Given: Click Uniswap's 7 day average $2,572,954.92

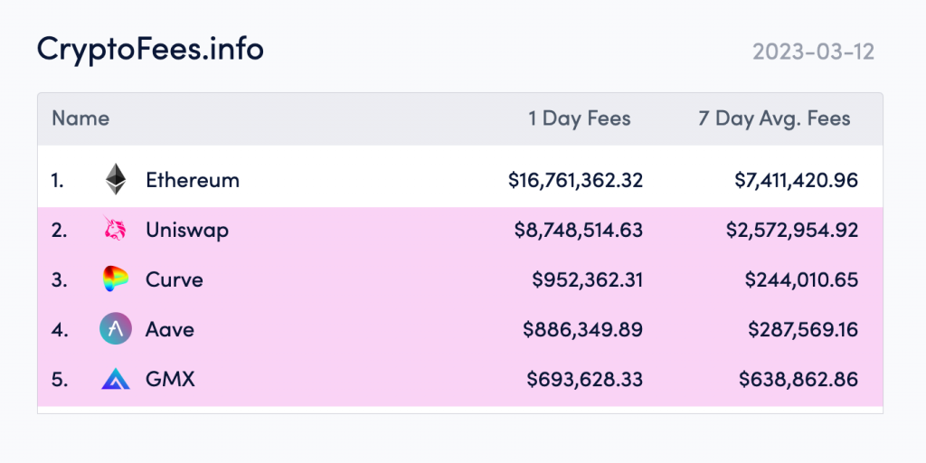Looking at the screenshot, I should pyautogui.click(x=792, y=230).
